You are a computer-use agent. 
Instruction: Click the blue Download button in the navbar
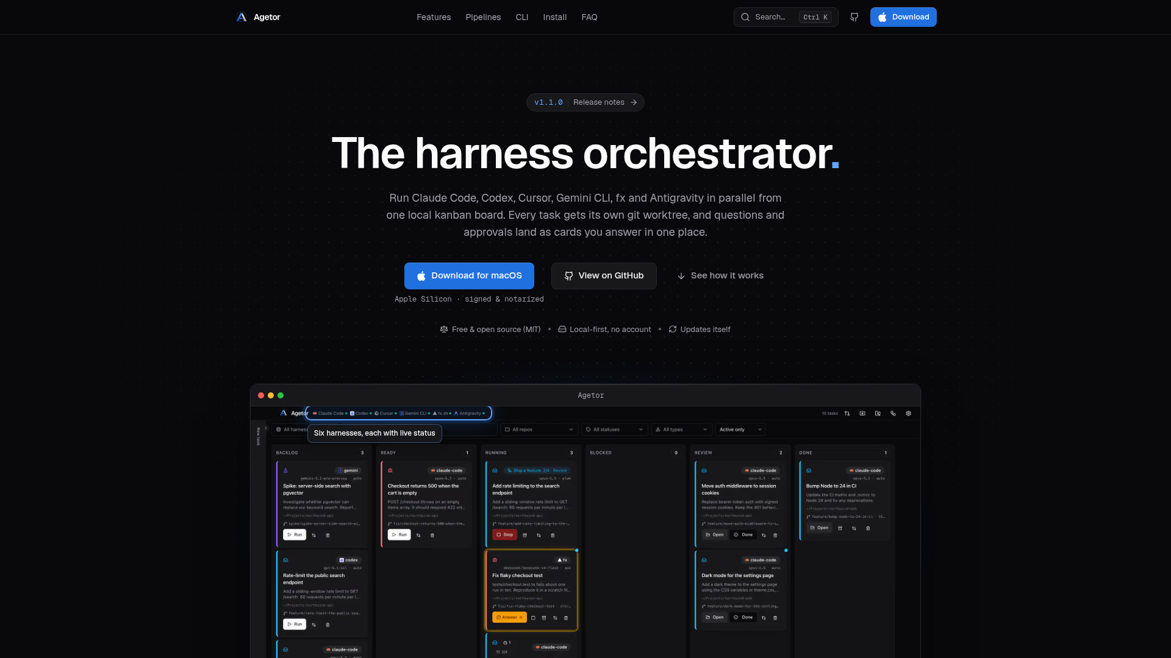tap(903, 17)
